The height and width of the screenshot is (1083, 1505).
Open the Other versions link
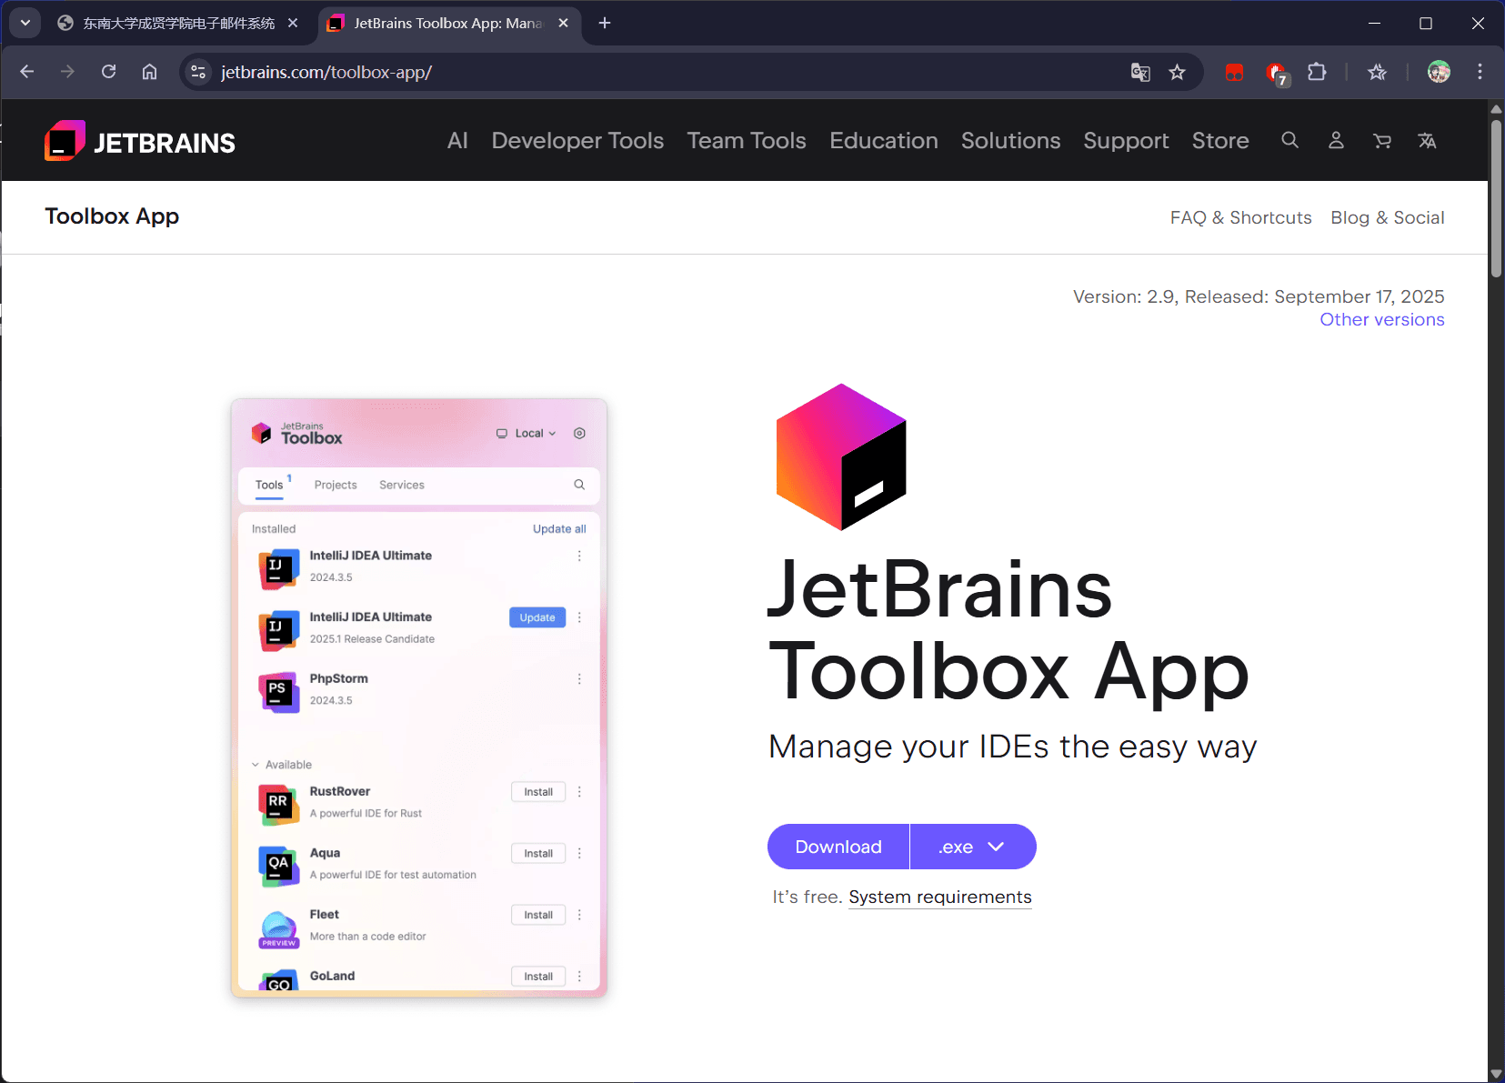(1381, 320)
